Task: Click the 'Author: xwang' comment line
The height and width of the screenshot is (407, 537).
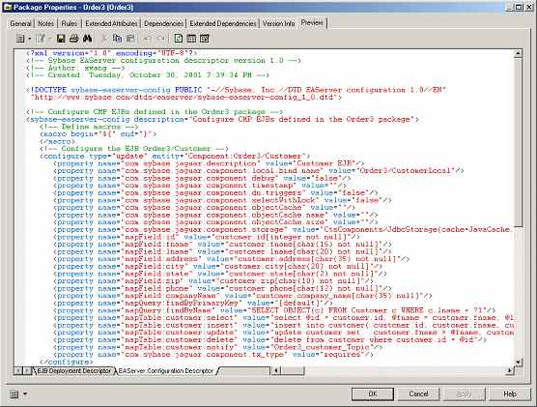Action: pyautogui.click(x=75, y=68)
